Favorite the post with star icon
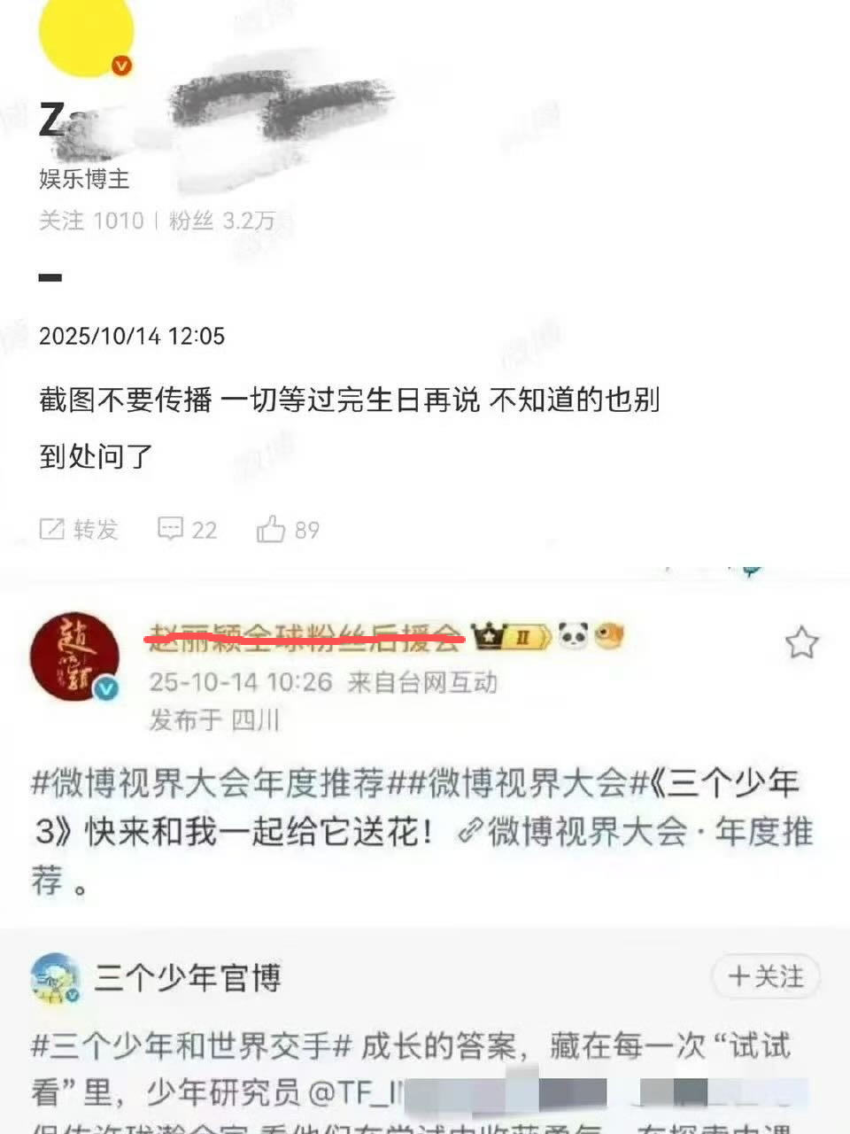850x1134 pixels. [x=801, y=642]
